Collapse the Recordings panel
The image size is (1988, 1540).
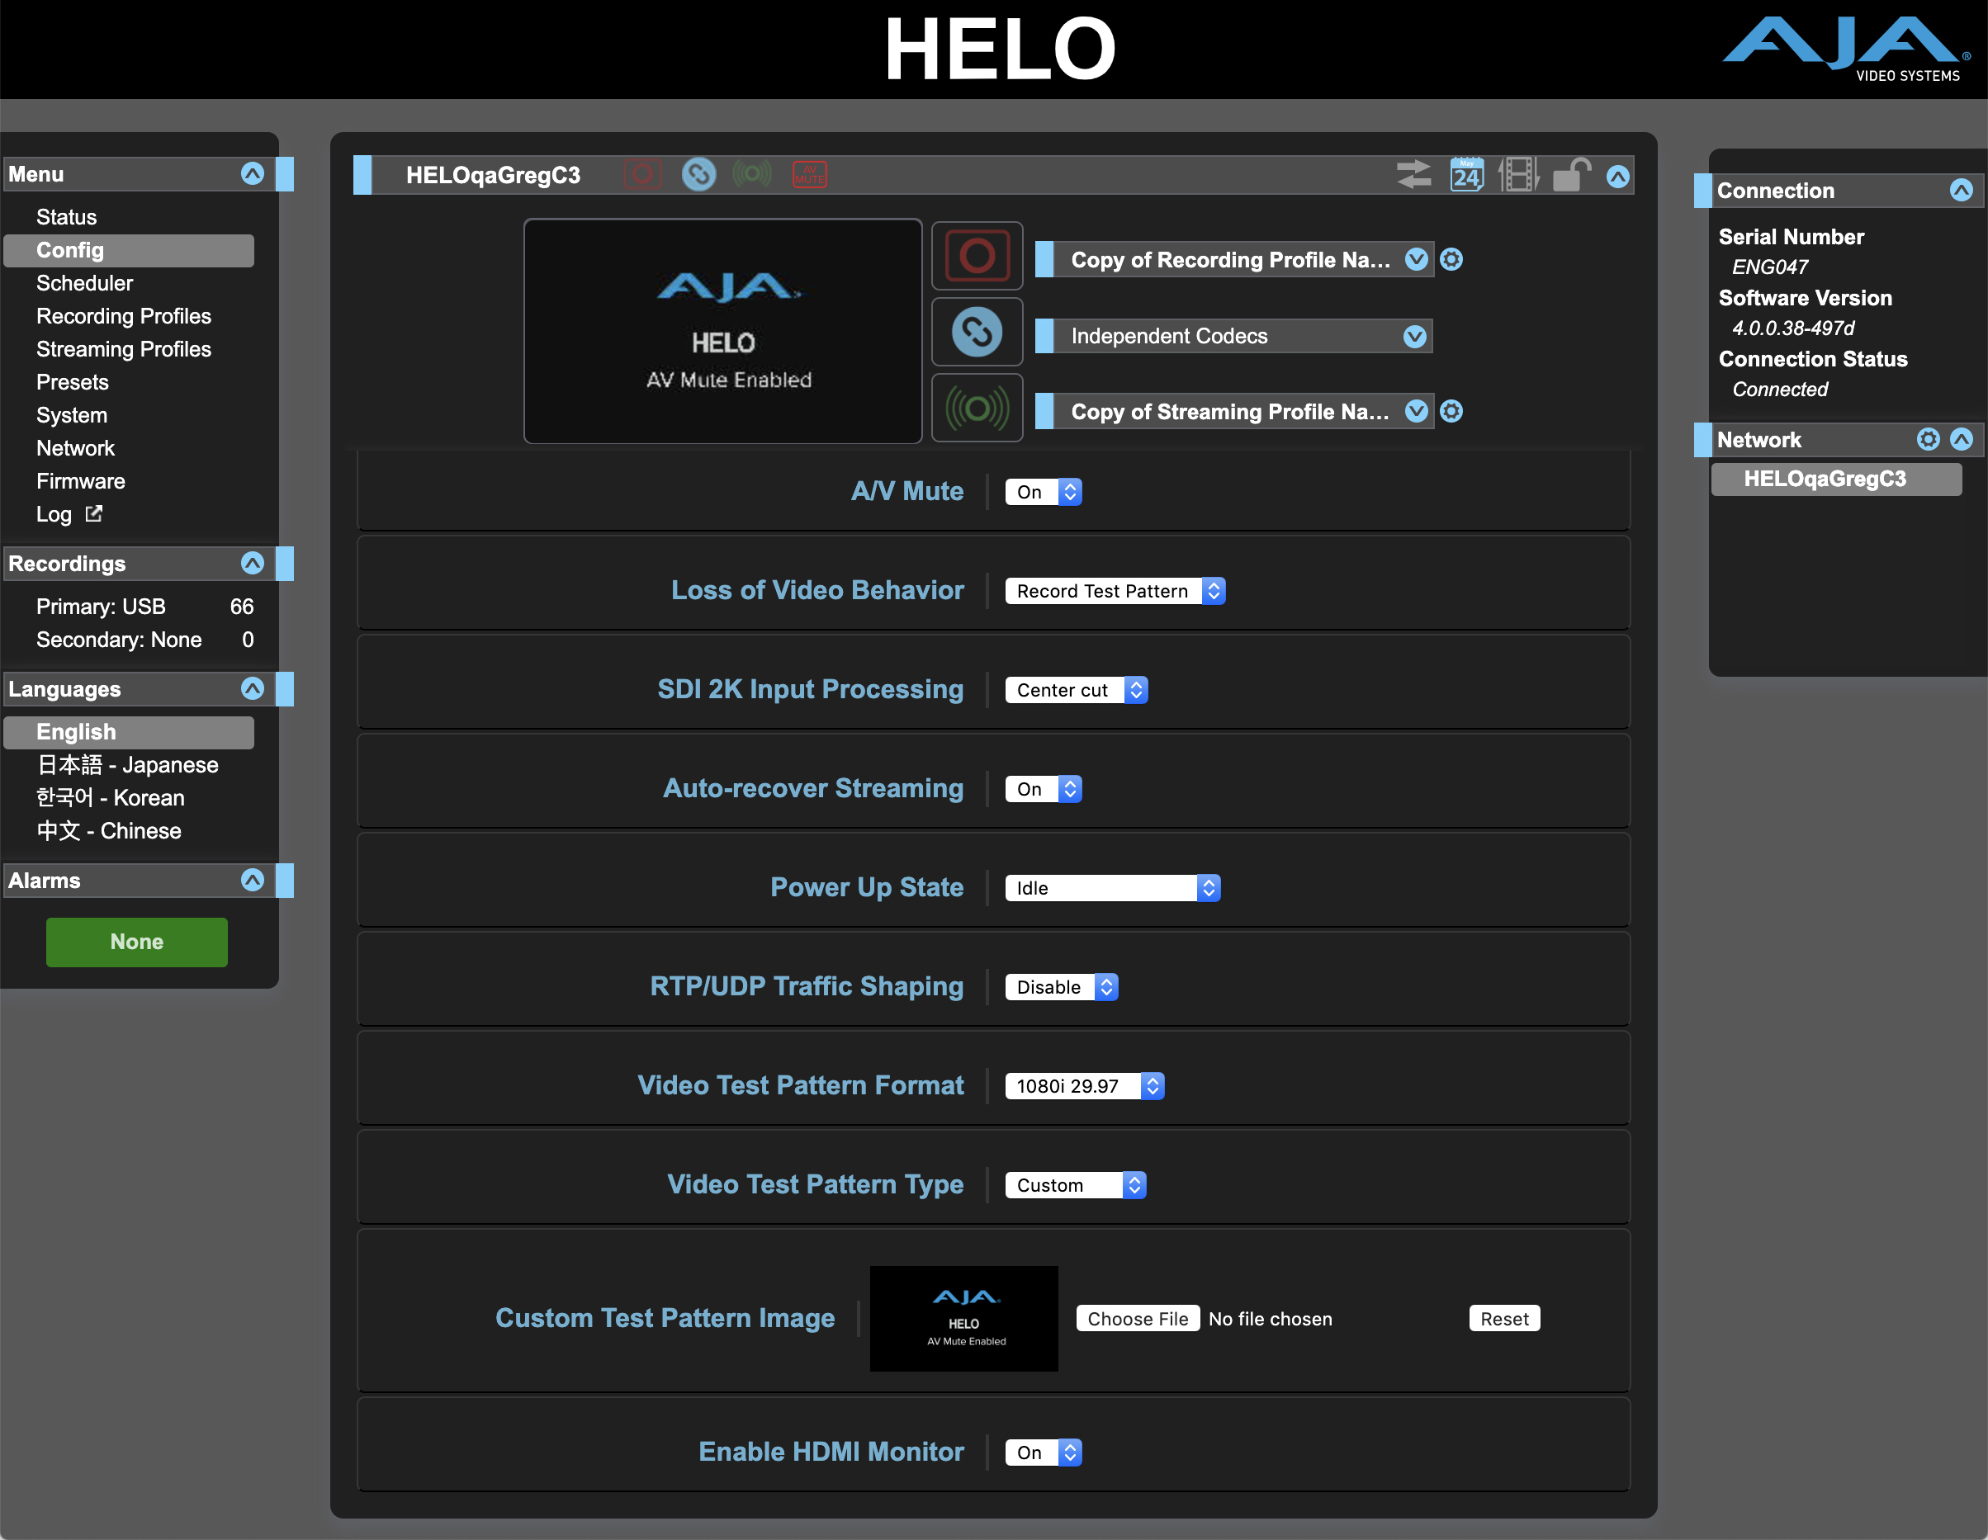[x=252, y=563]
